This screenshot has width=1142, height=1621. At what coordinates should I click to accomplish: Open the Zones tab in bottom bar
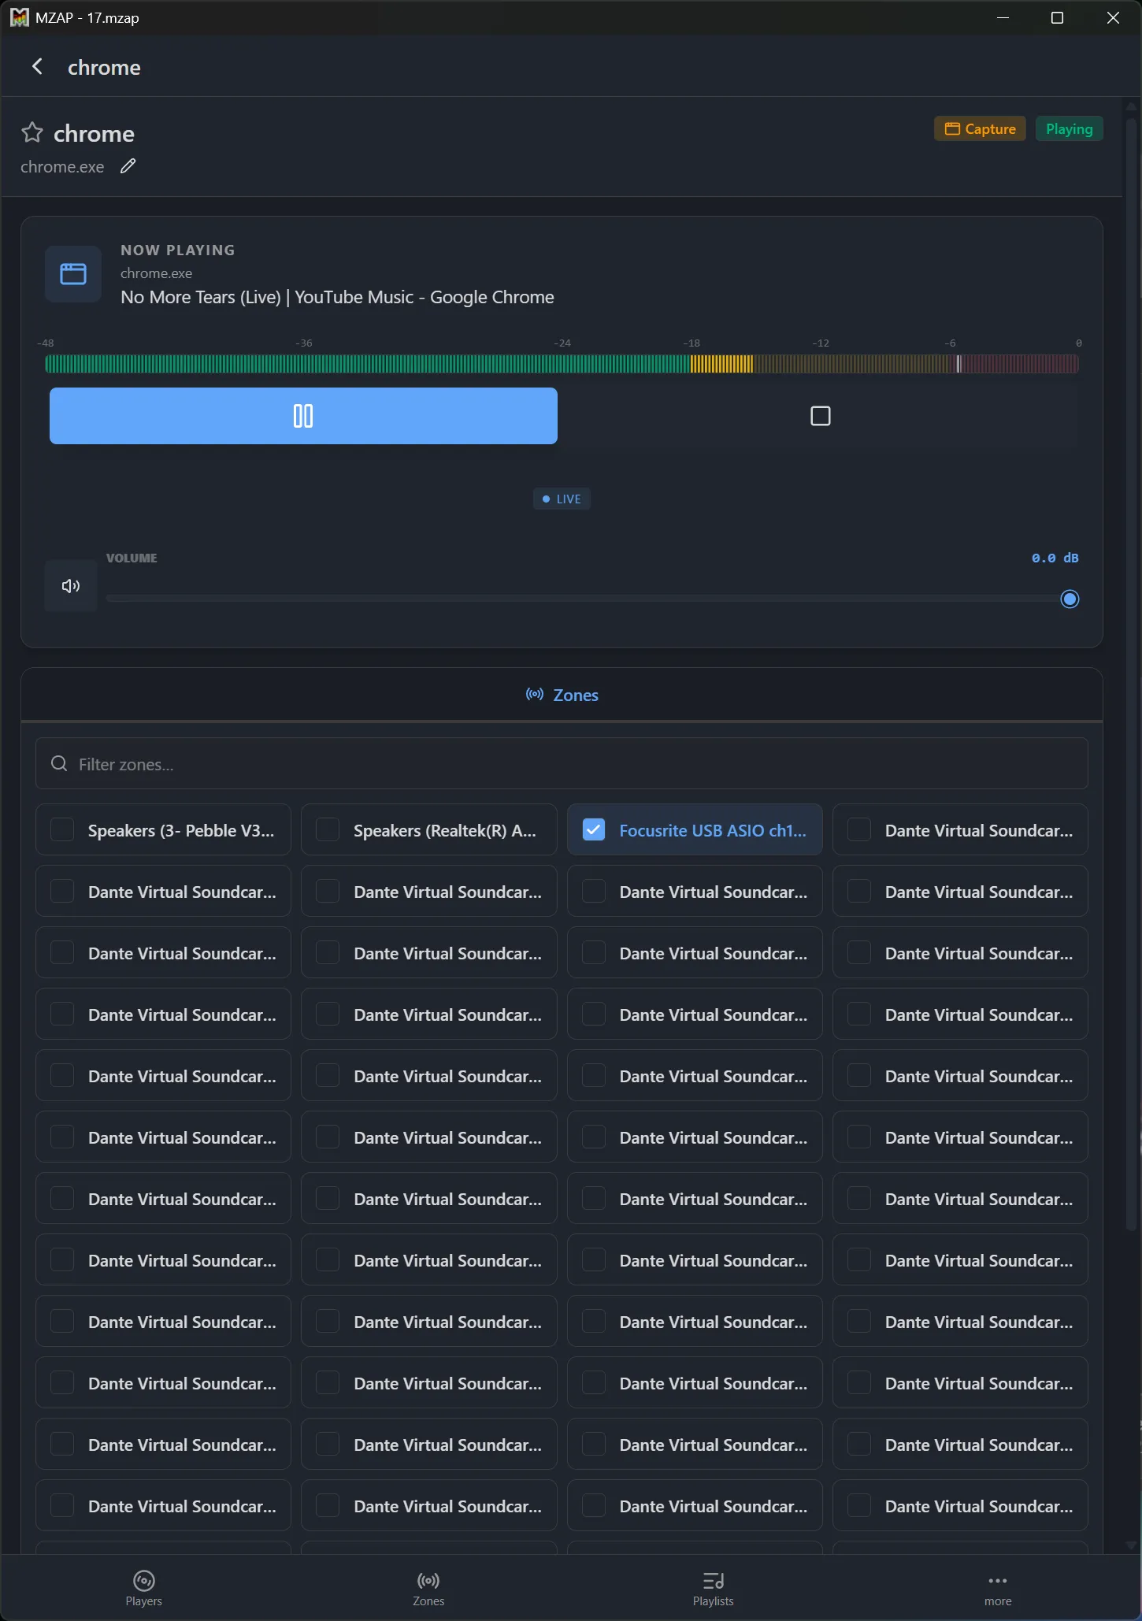[428, 1588]
